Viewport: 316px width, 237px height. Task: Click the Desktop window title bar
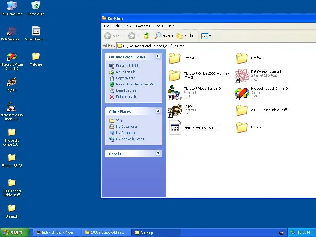[x=208, y=19]
